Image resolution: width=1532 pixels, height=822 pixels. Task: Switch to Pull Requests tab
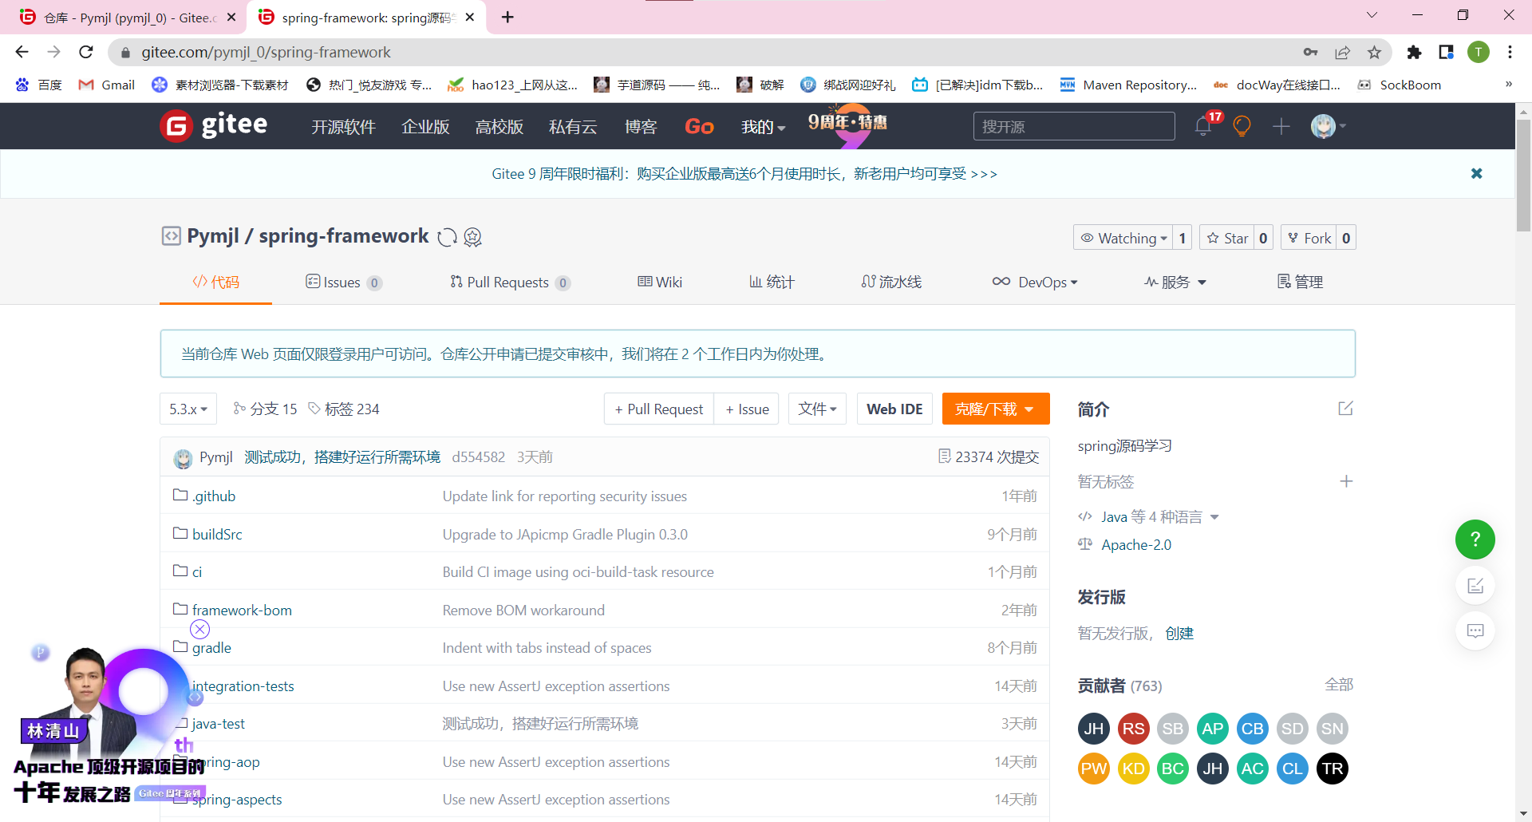(510, 282)
